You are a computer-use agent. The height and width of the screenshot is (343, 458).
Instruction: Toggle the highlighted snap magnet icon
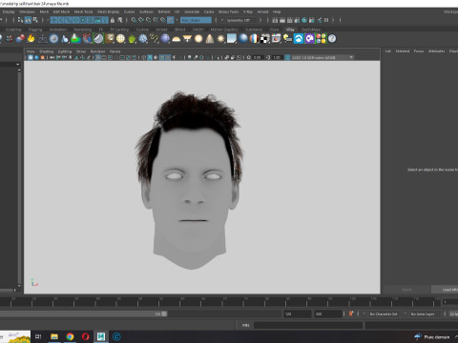171,20
